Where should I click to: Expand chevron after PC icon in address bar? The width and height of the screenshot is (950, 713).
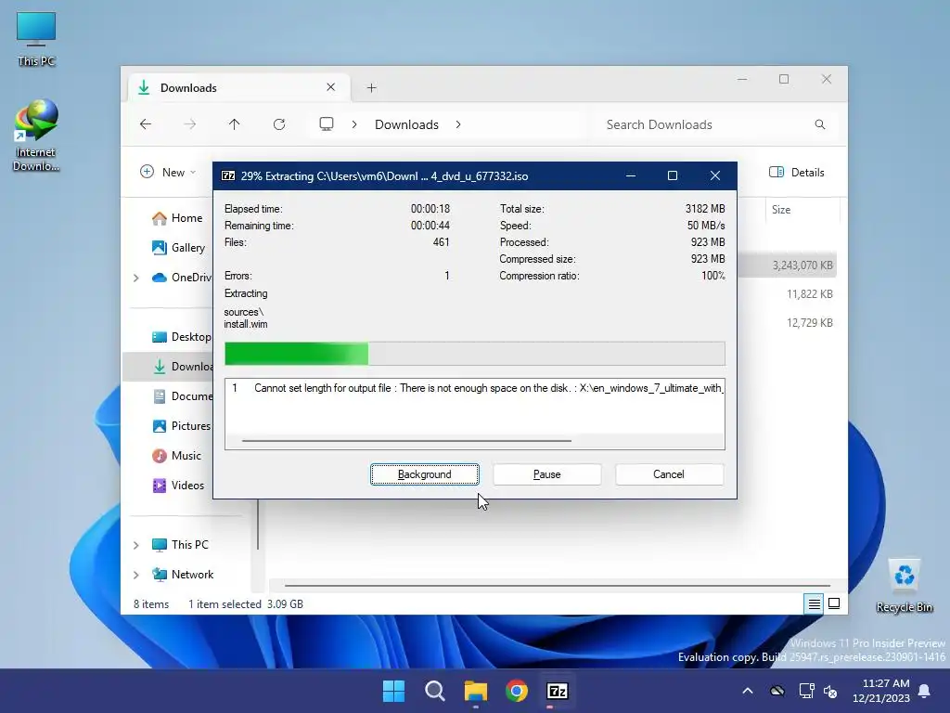coord(354,124)
